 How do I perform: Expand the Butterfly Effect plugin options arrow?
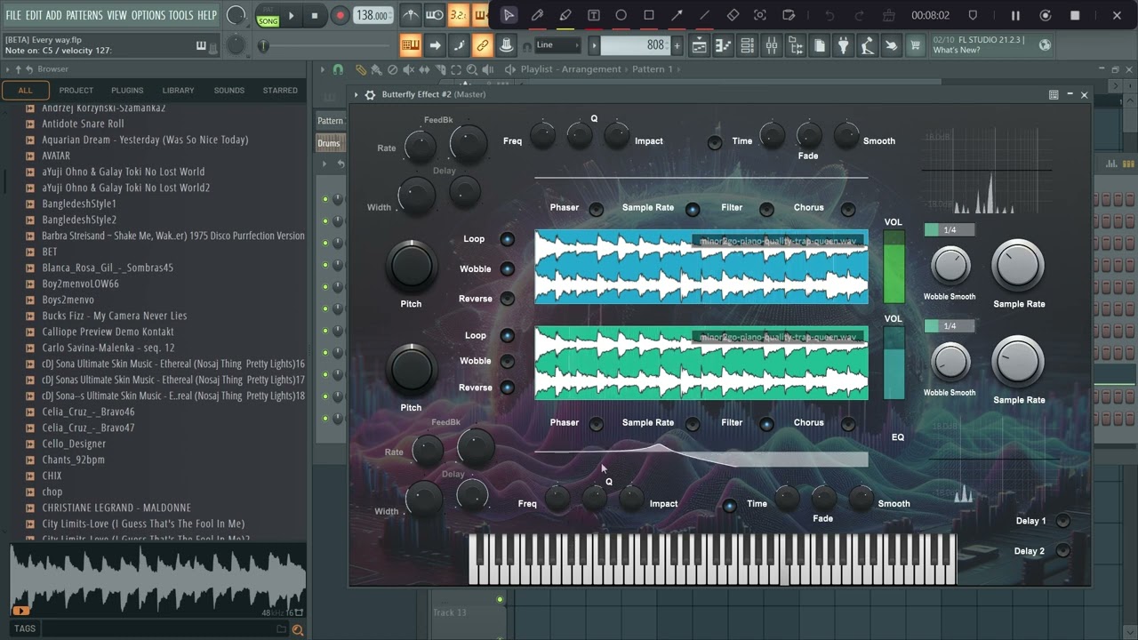[x=357, y=94]
